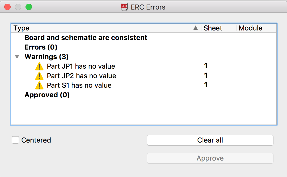
Task: Select the Approved (0) row
Action: 144,95
